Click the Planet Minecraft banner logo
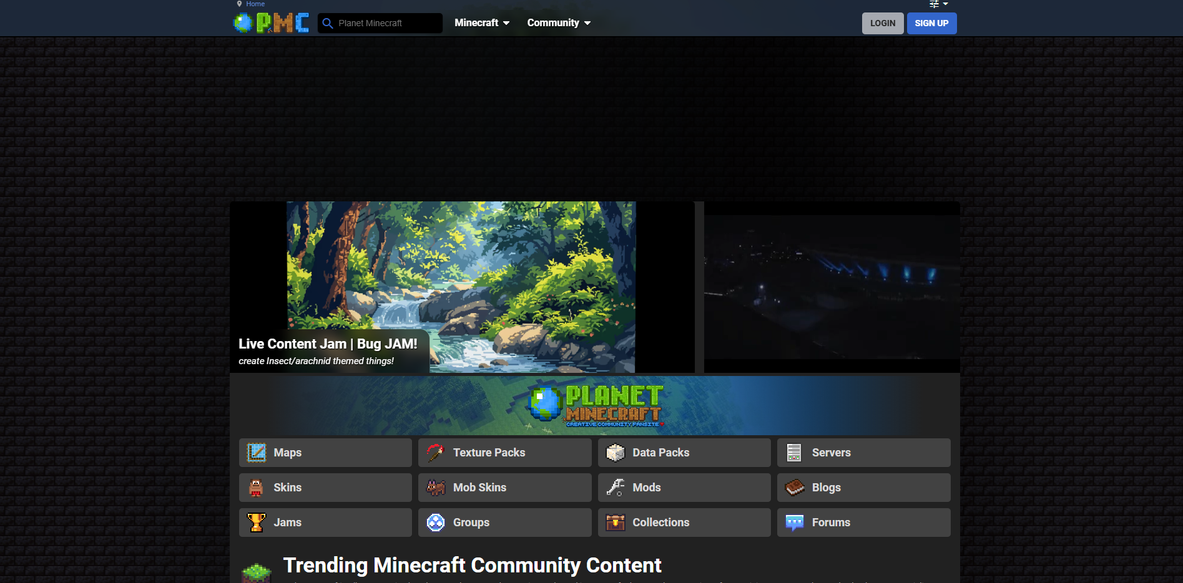 point(594,405)
